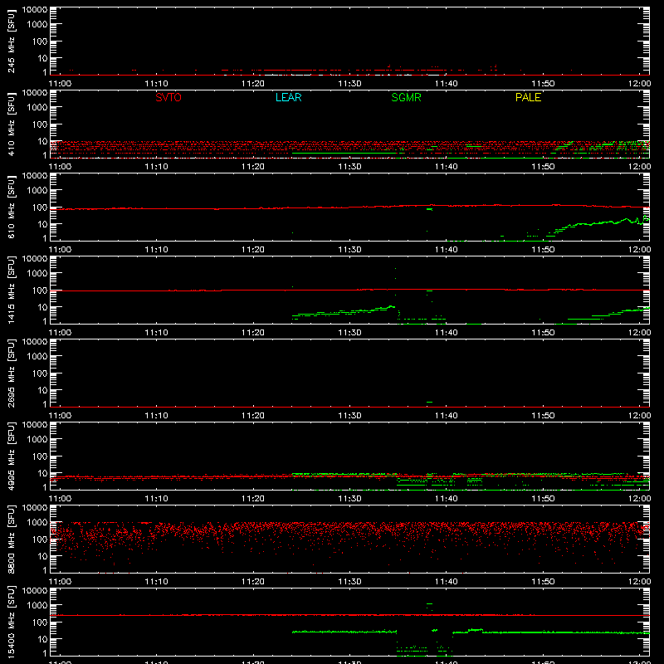
Task: Select the 245 MHz [SFU] axis title
Action: coord(11,41)
